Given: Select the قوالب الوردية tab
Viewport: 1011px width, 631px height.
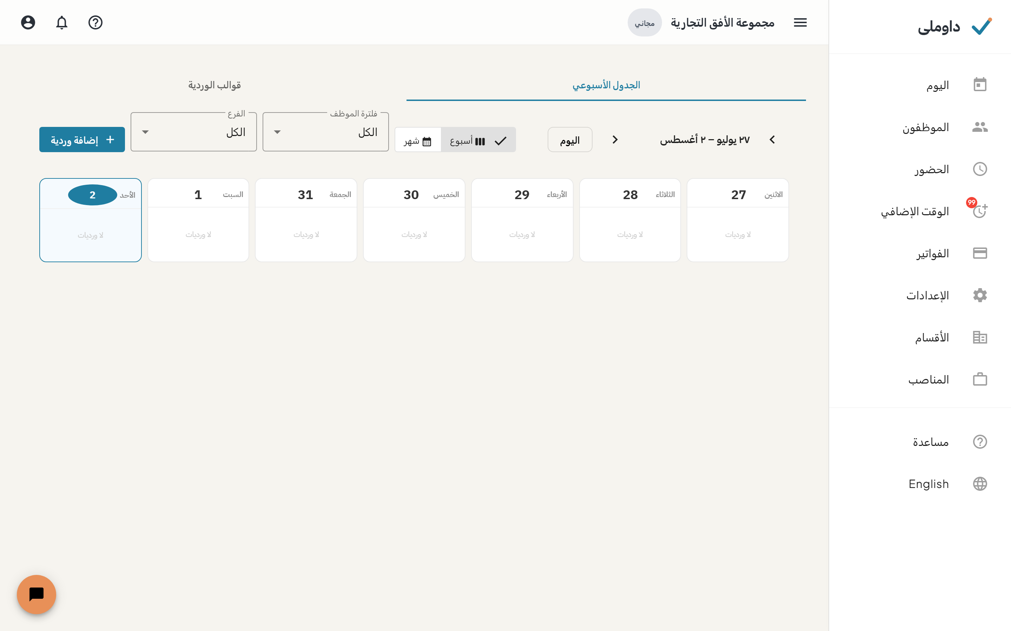Looking at the screenshot, I should tap(214, 85).
